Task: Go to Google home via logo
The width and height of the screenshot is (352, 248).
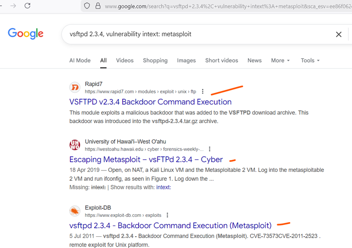Action: click(26, 34)
